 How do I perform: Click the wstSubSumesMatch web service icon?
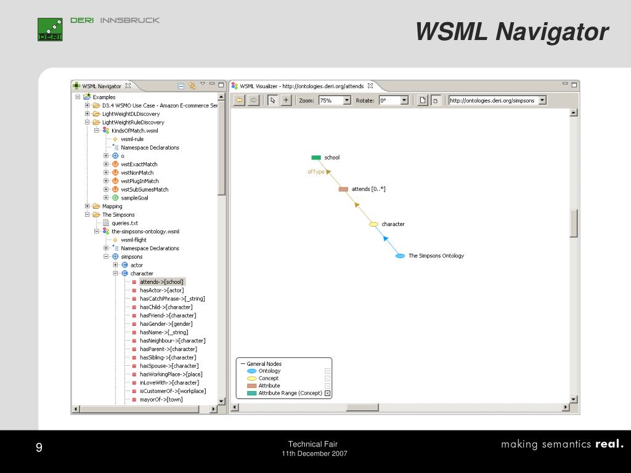[x=115, y=190]
